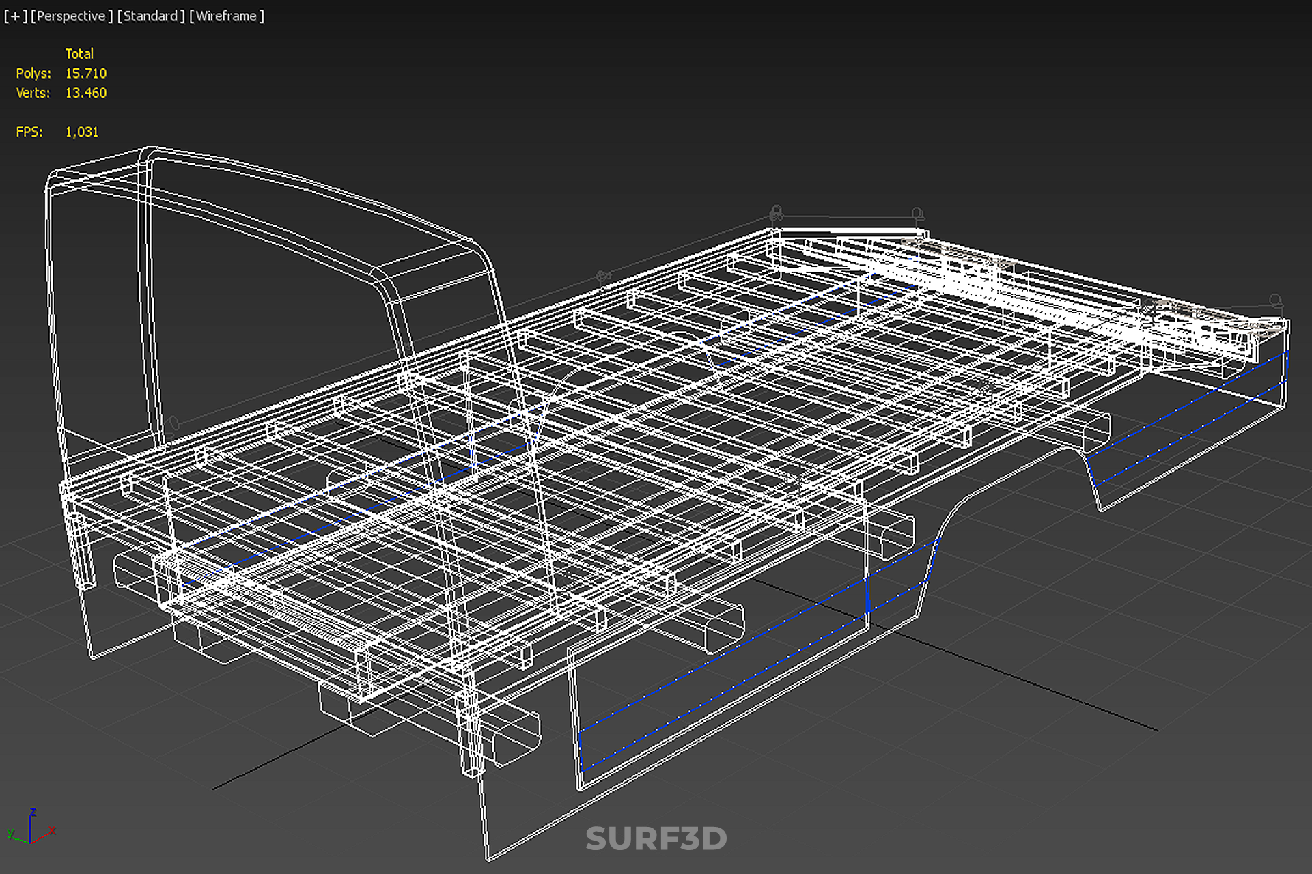
Task: Open the Standard viewport quality menu
Action: [x=150, y=16]
